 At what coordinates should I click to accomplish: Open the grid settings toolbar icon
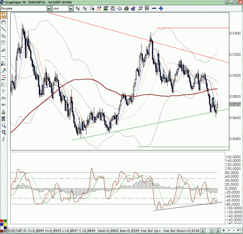92,8
